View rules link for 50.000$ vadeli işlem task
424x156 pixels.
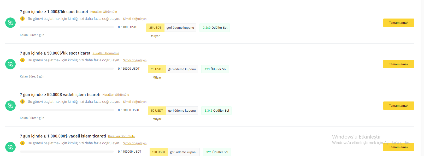click(x=116, y=95)
